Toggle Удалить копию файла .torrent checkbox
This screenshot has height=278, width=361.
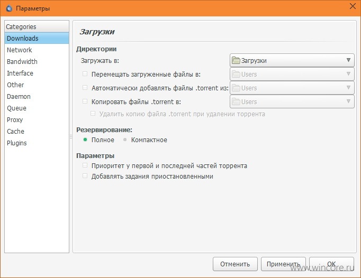coord(93,113)
